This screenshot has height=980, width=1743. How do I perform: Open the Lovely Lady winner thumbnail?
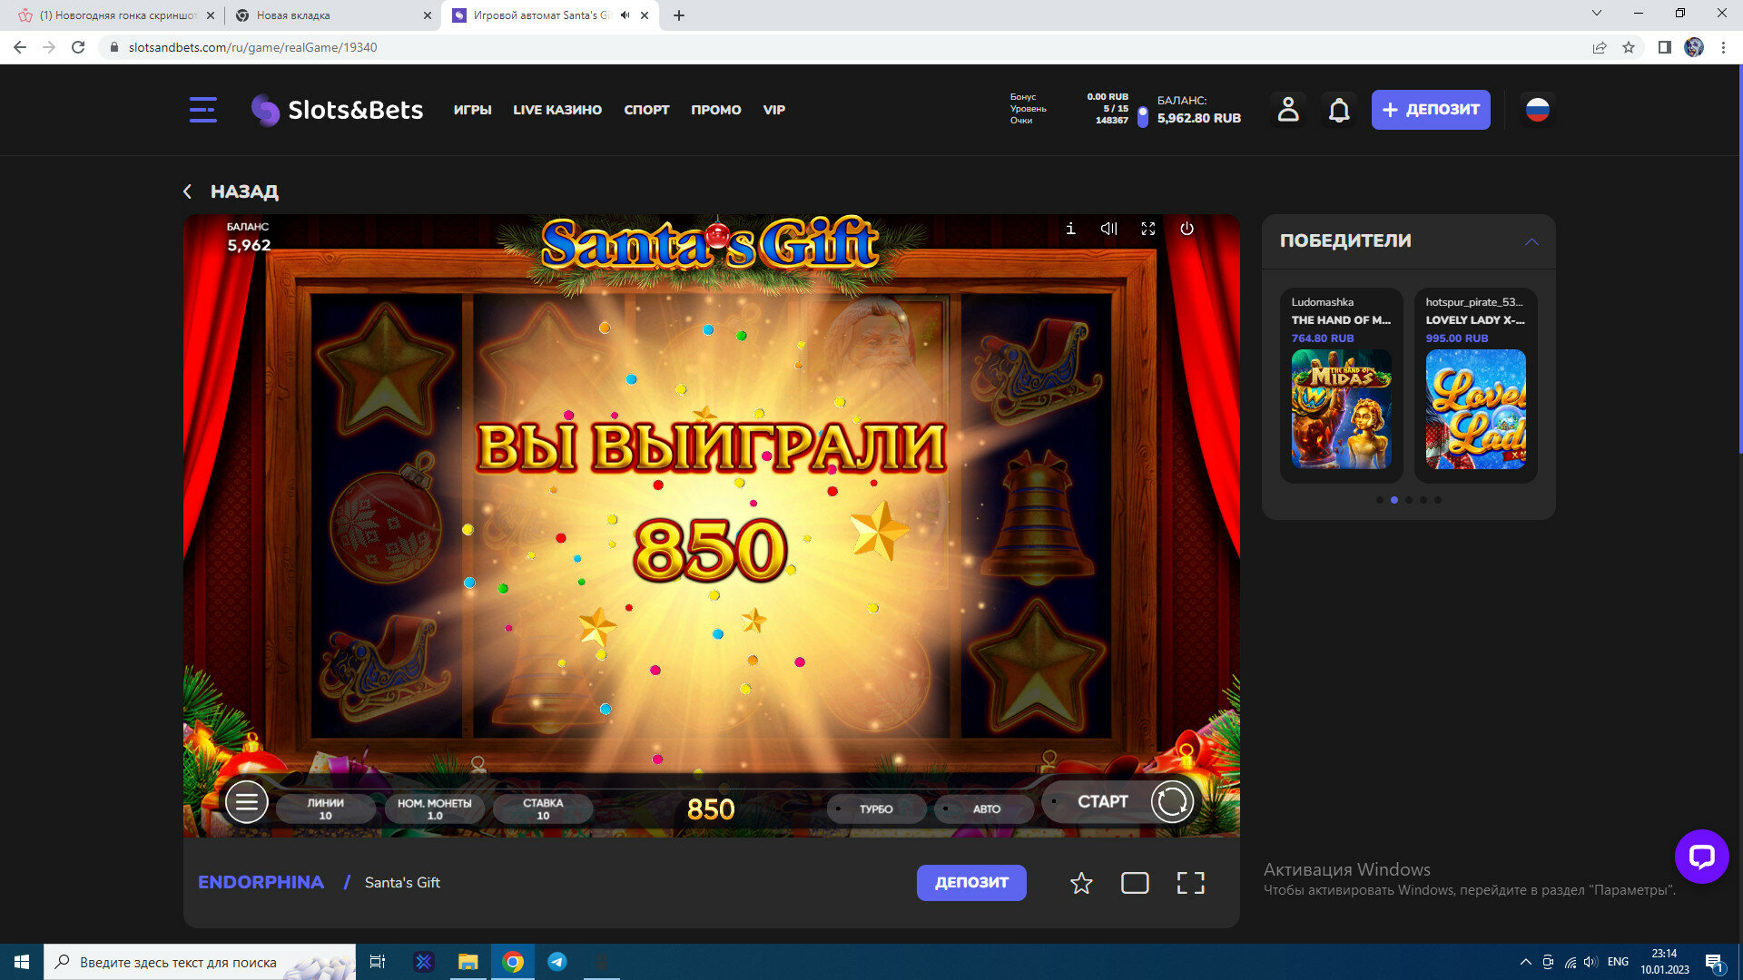[x=1475, y=409]
